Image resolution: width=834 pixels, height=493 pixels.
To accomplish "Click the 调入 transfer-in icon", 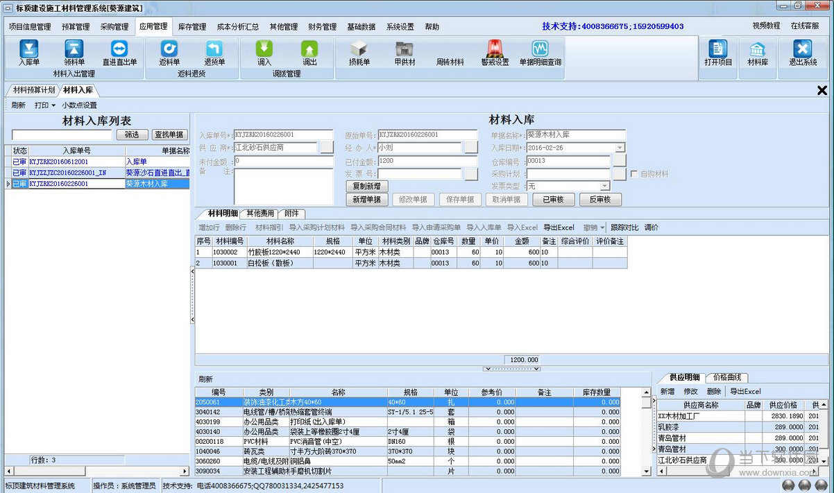I will (264, 53).
